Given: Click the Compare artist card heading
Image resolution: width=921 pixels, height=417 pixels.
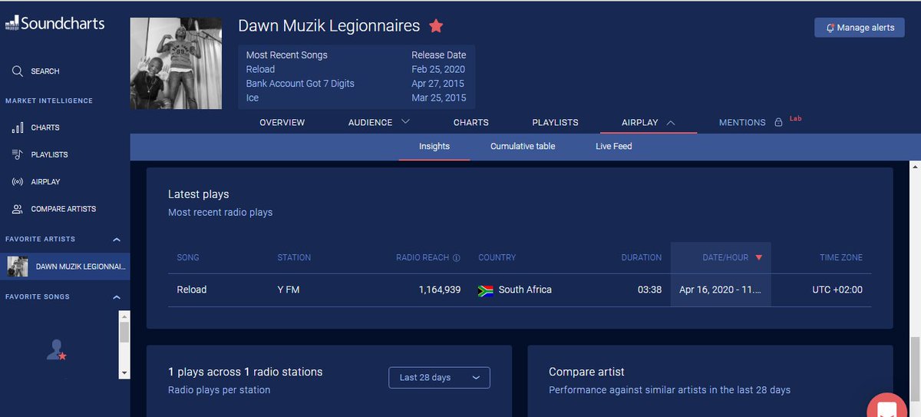Looking at the screenshot, I should click(x=586, y=372).
